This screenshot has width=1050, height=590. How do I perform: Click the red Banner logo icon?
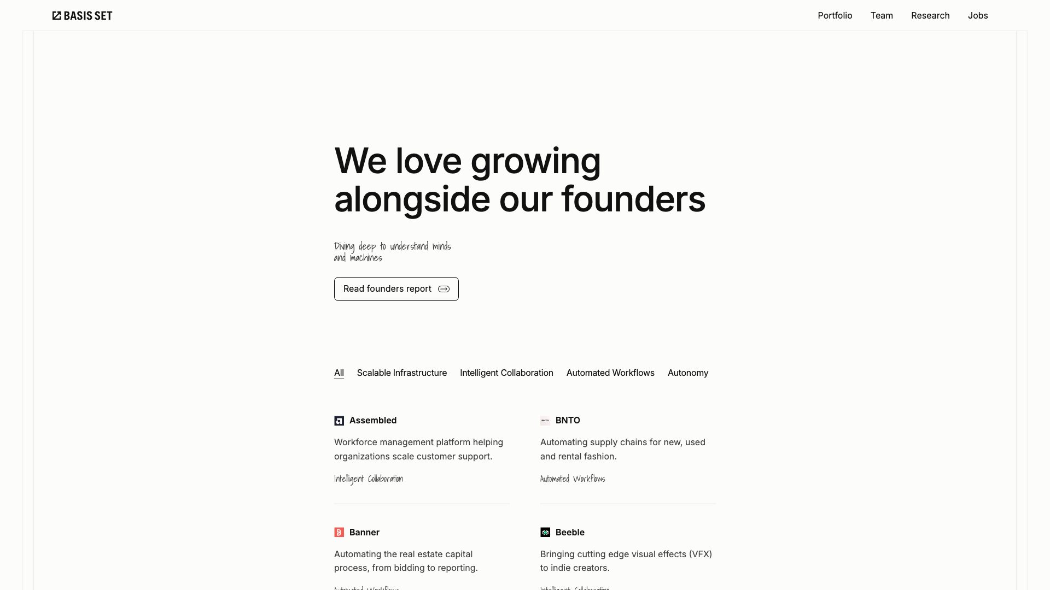pos(339,532)
